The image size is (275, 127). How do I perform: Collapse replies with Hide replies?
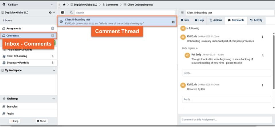pos(190,48)
